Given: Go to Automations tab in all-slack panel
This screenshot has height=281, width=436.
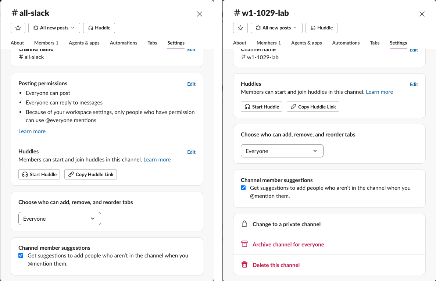Looking at the screenshot, I should pos(124,43).
